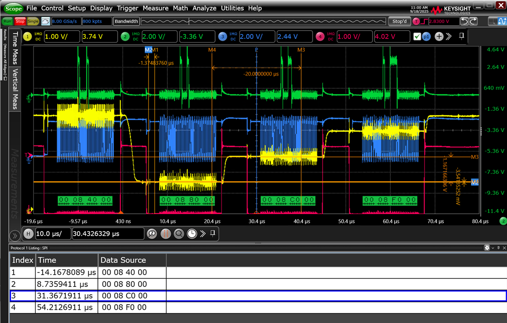Image resolution: width=507 pixels, height=323 pixels.
Task: Expand the channel toolbar double chevron
Action: click(449, 37)
